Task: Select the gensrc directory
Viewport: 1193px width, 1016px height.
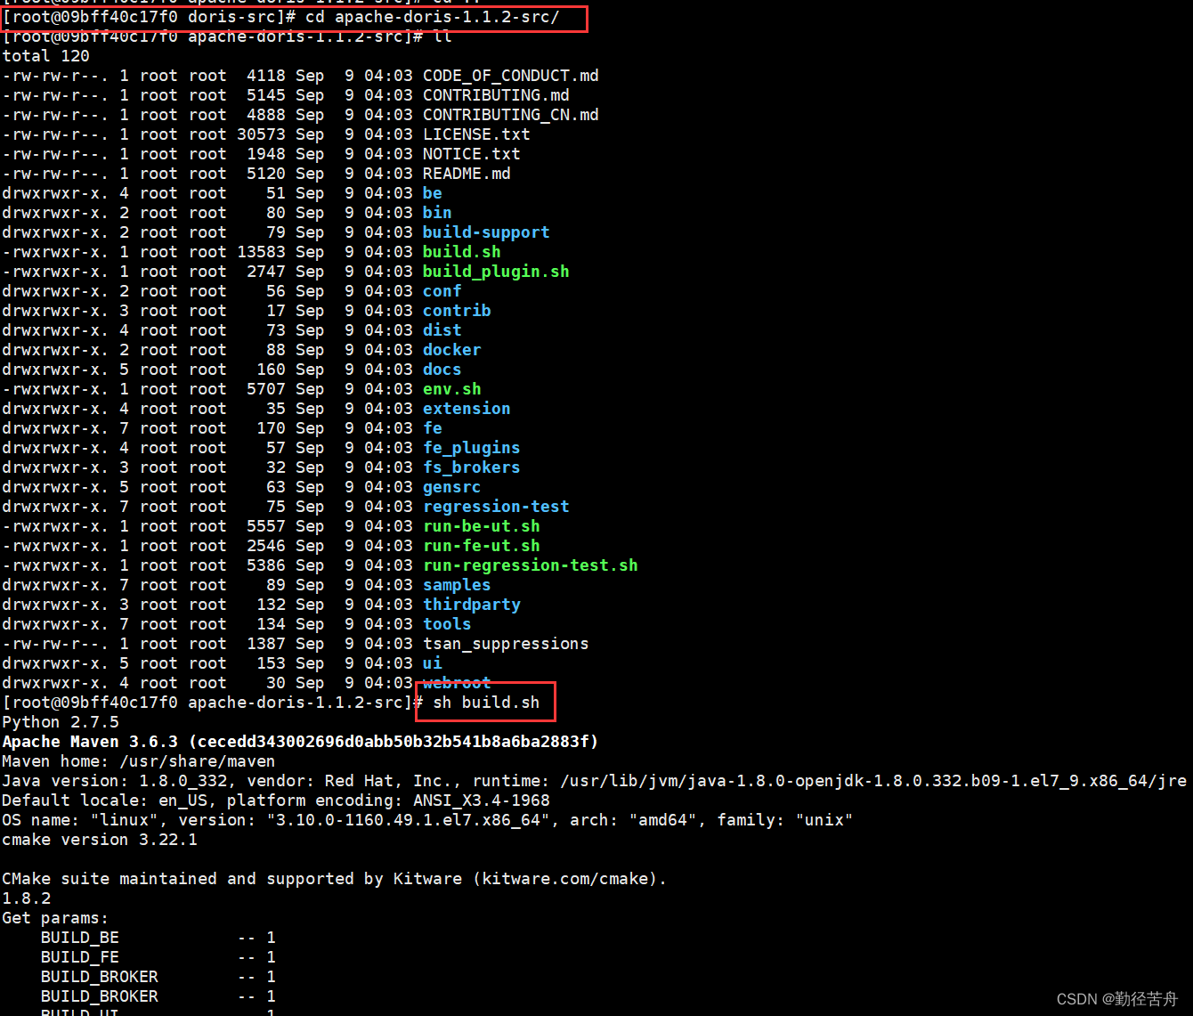Action: click(450, 486)
